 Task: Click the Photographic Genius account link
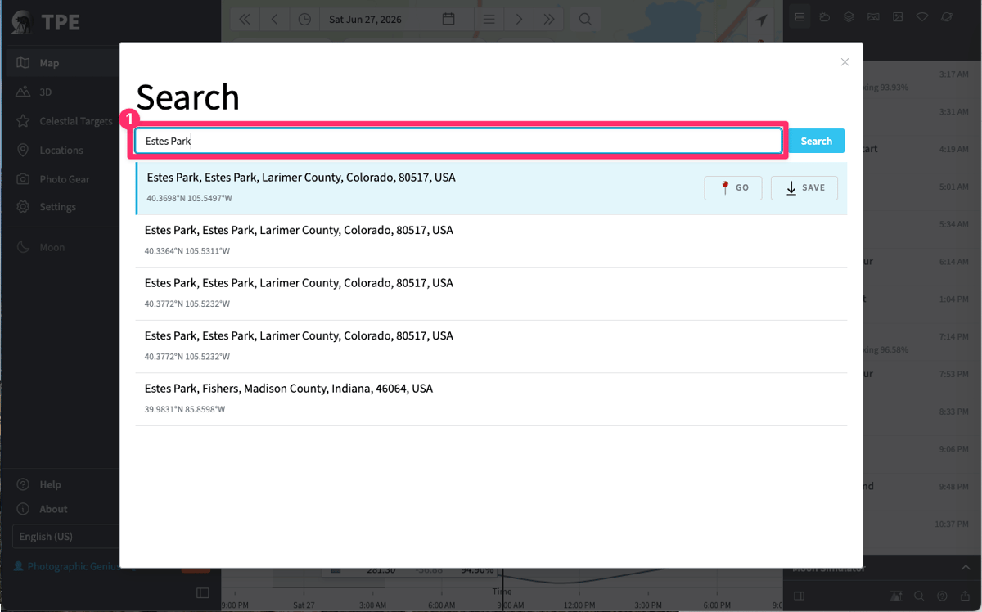tap(66, 566)
